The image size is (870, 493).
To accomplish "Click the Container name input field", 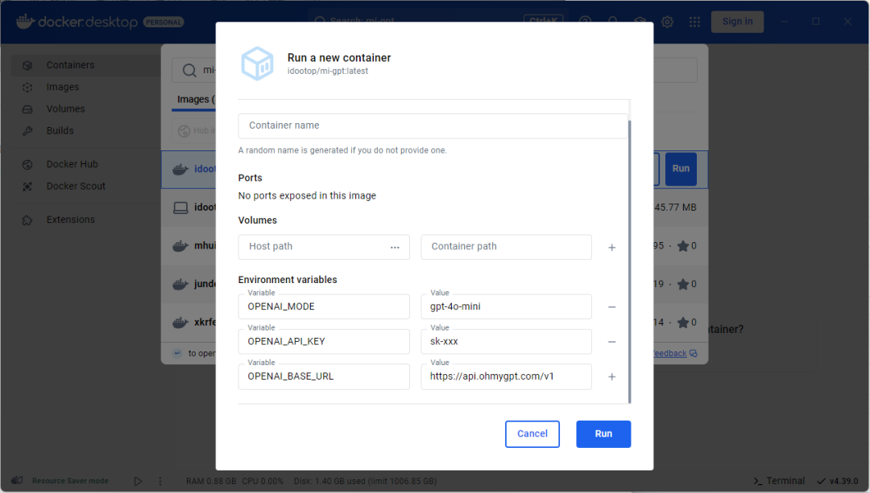I will point(433,125).
